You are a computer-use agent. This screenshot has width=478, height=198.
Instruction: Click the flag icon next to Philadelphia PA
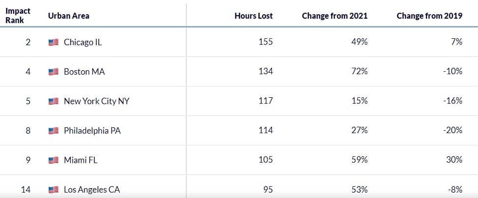pyautogui.click(x=53, y=131)
